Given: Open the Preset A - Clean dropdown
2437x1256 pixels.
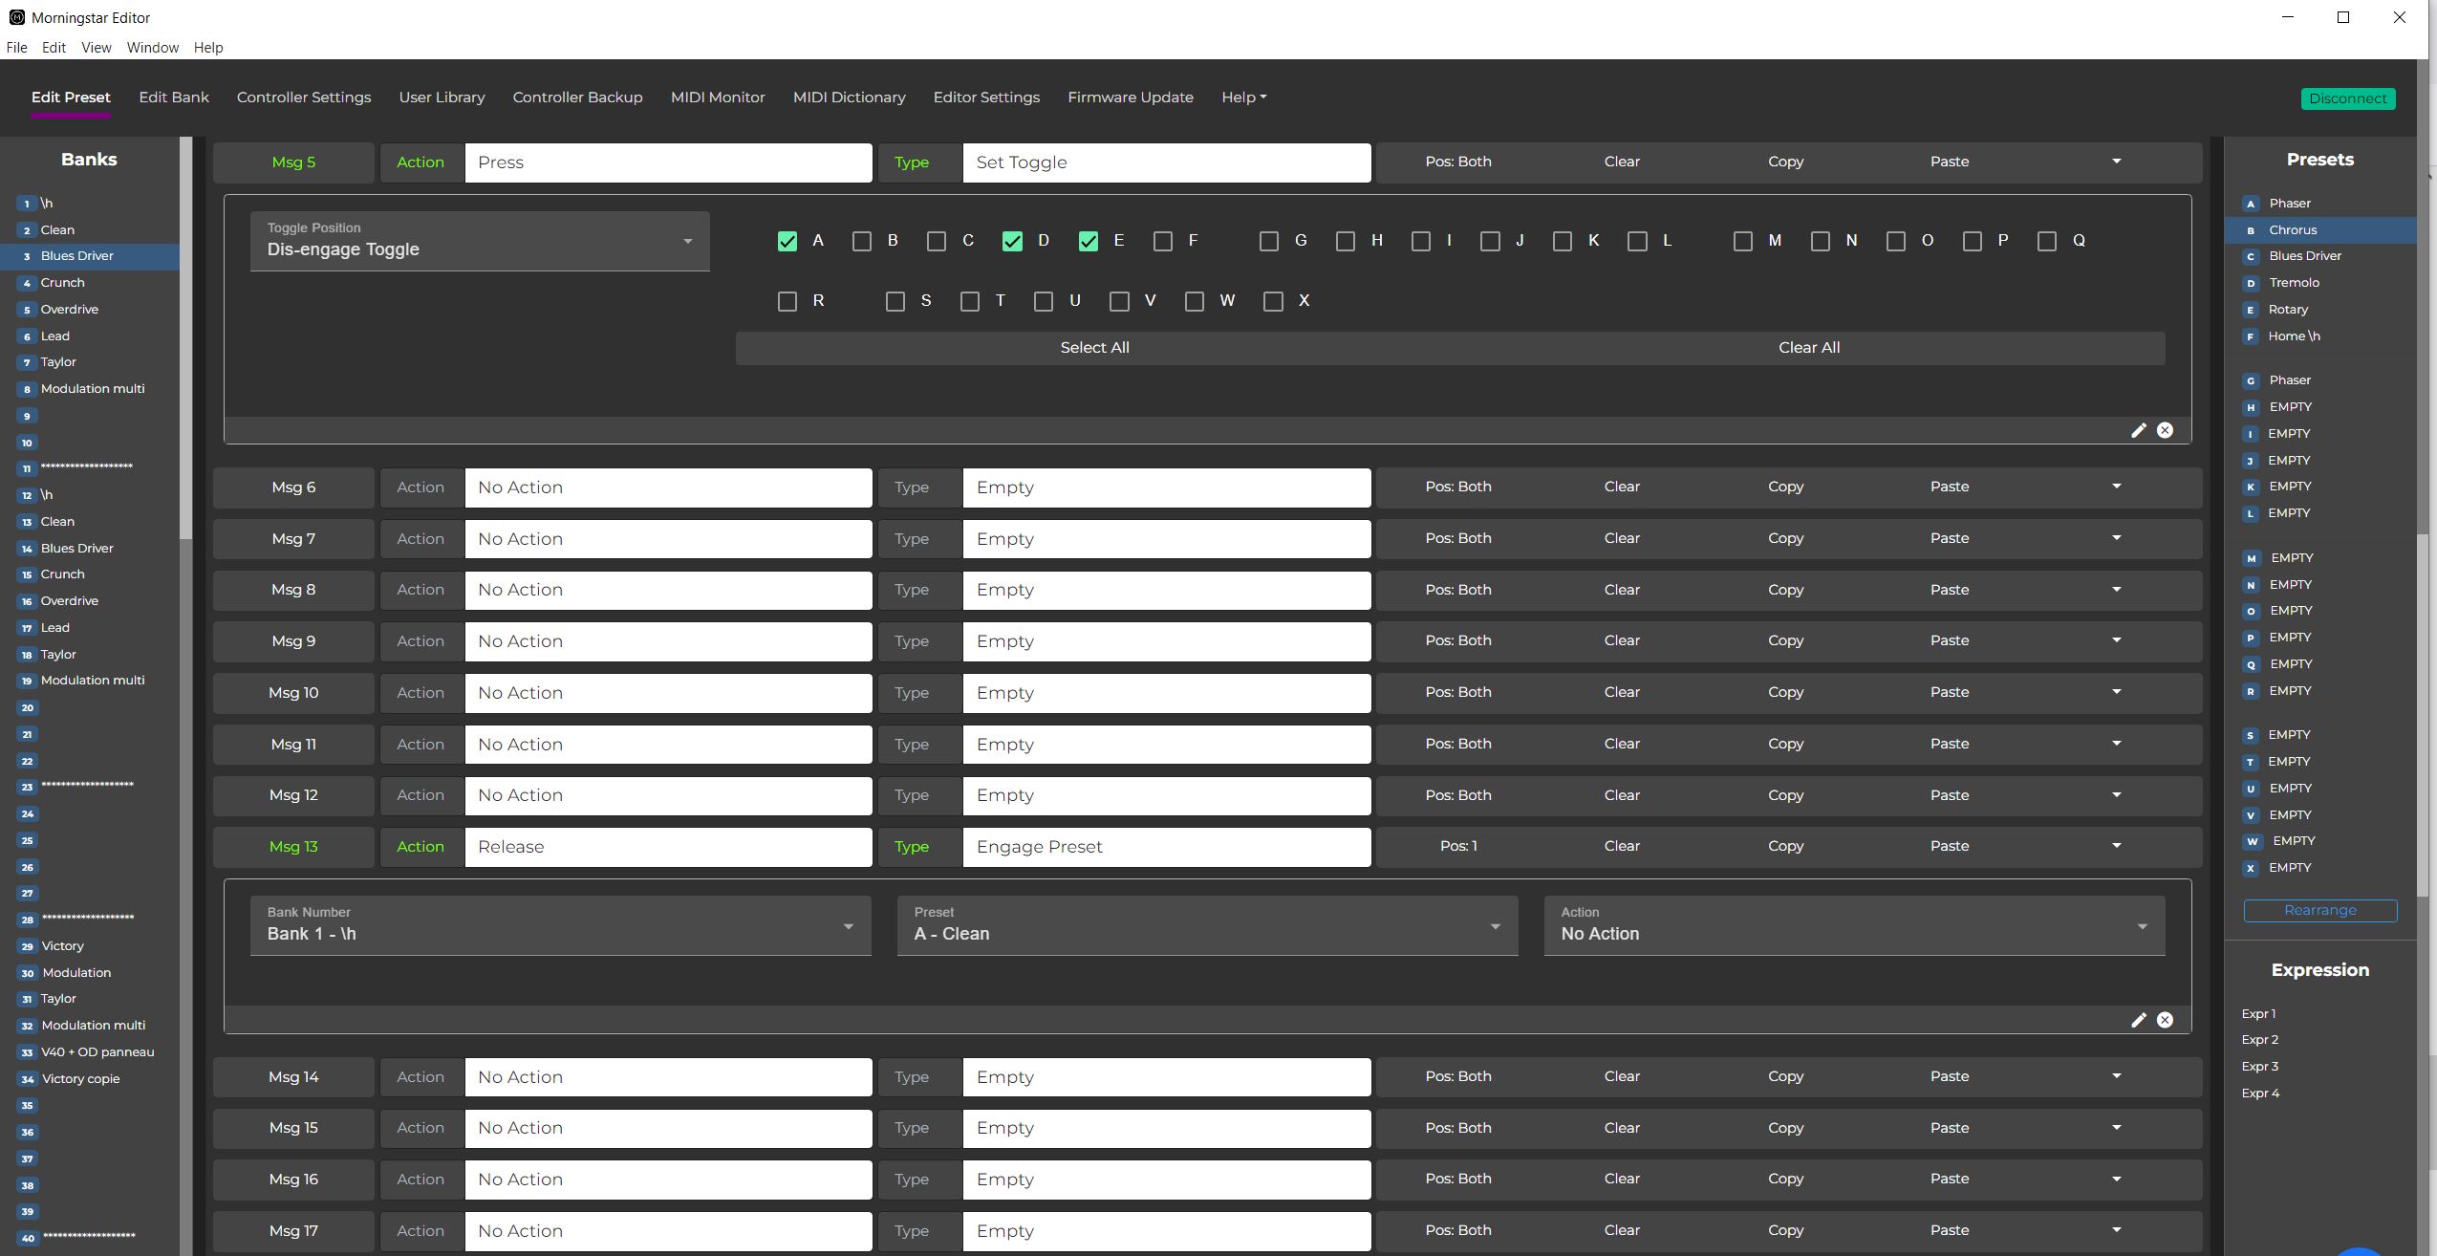Looking at the screenshot, I should coord(1206,925).
